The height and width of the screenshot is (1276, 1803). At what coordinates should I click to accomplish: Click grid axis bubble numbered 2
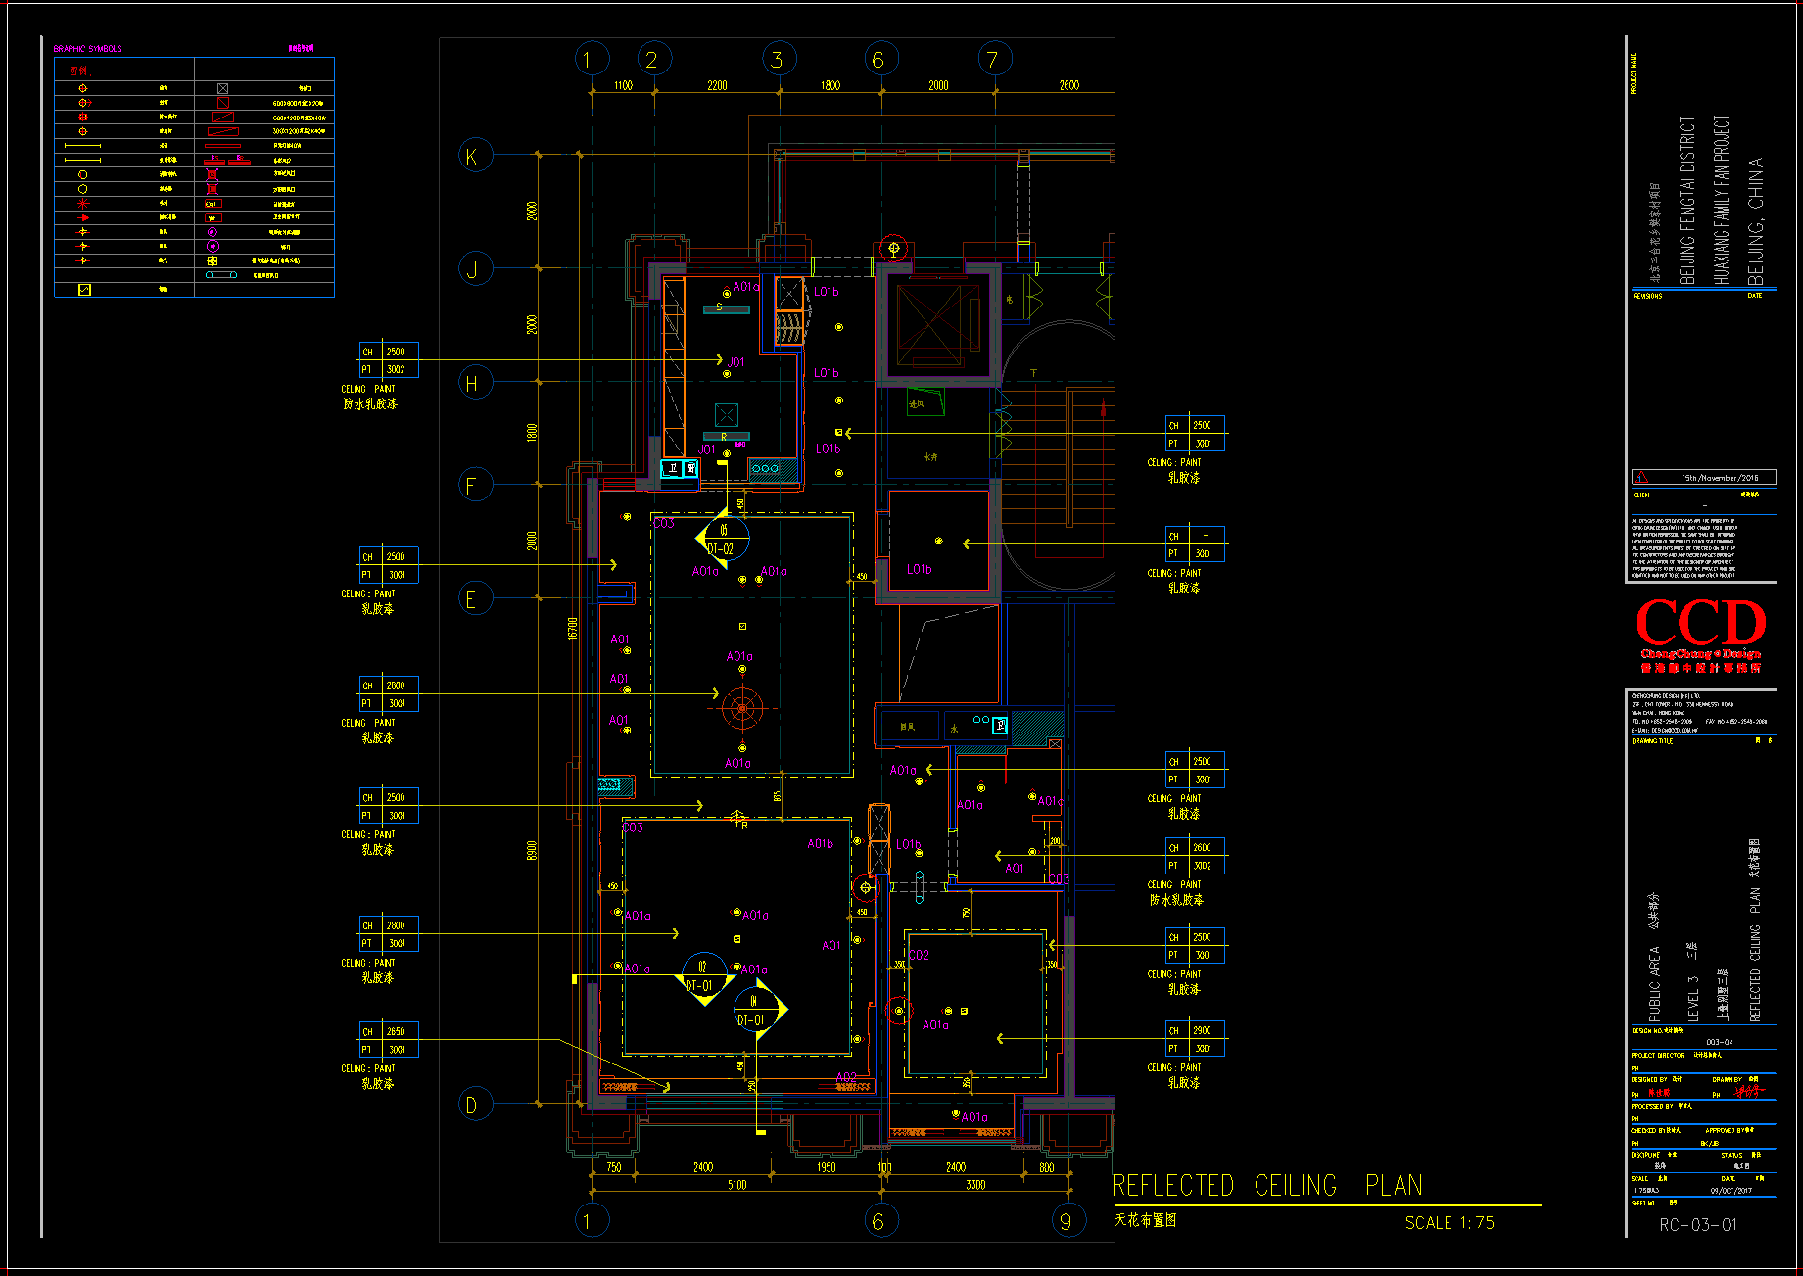[x=654, y=59]
